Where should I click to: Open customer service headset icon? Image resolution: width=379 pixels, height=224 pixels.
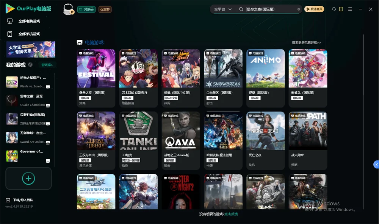(334, 9)
